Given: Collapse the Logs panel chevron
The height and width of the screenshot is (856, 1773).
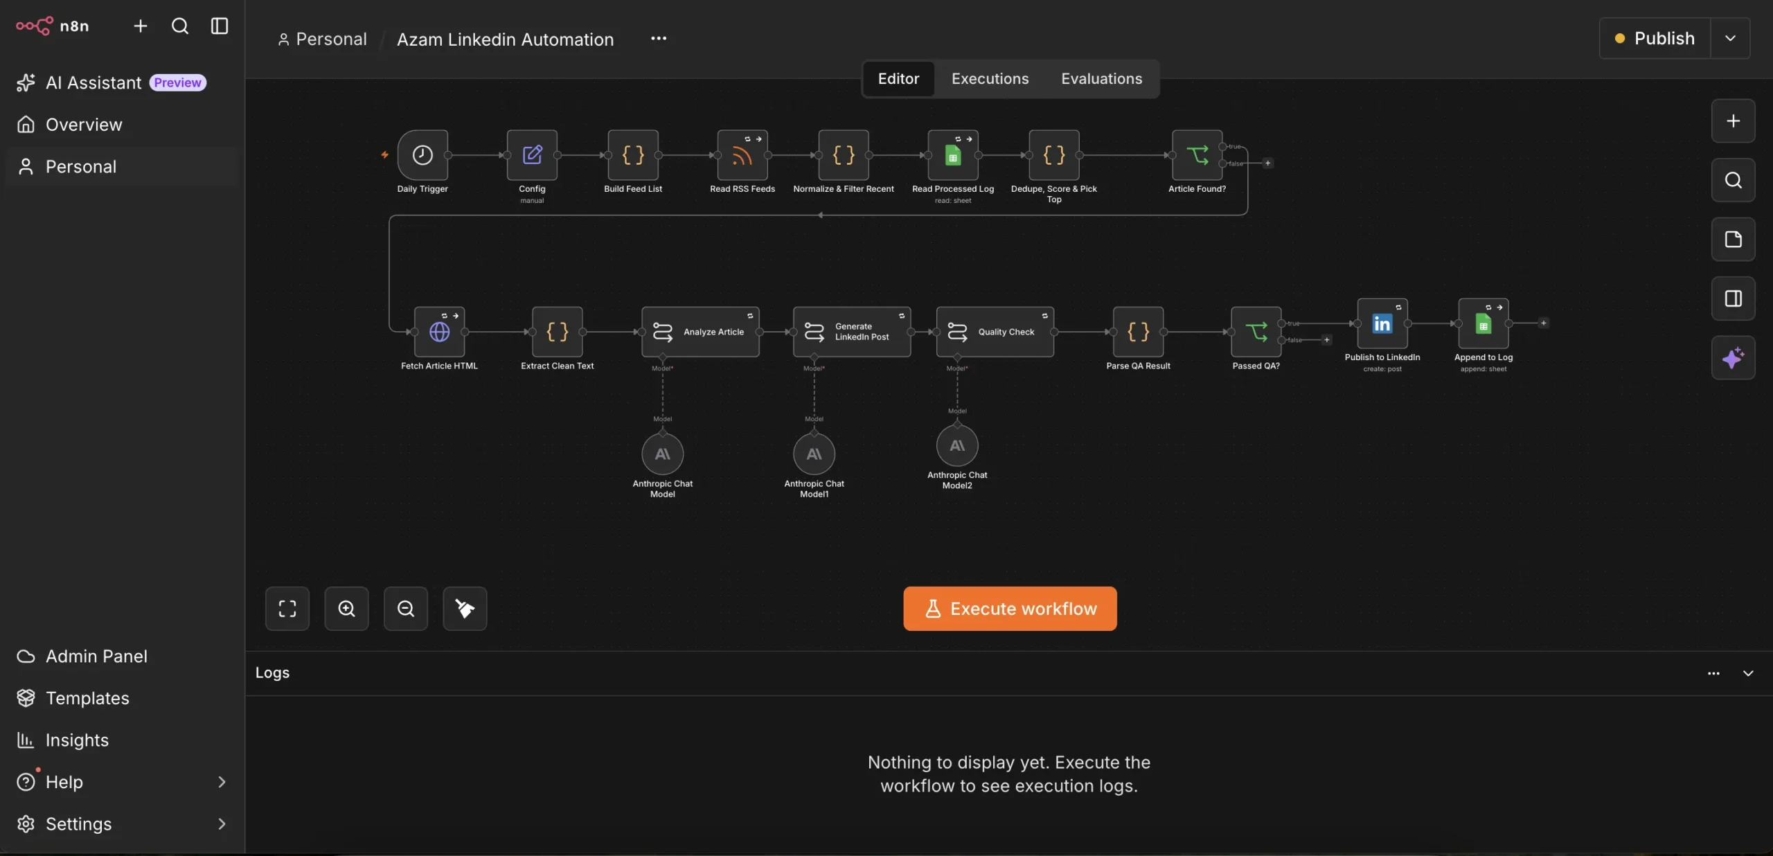Looking at the screenshot, I should click(1748, 673).
